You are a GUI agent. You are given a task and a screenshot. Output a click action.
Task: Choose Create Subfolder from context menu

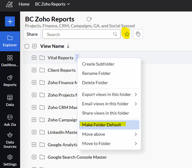[109, 64]
